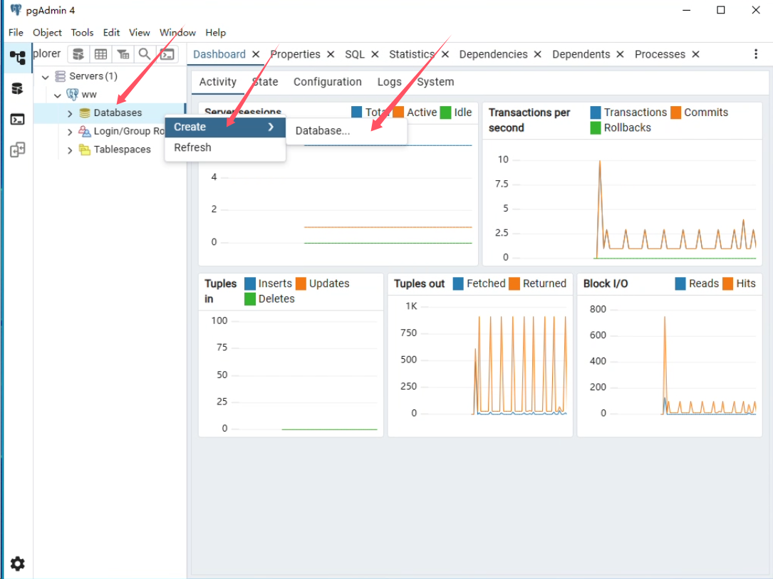Open the Tools menu
The image size is (773, 579).
[x=83, y=33]
